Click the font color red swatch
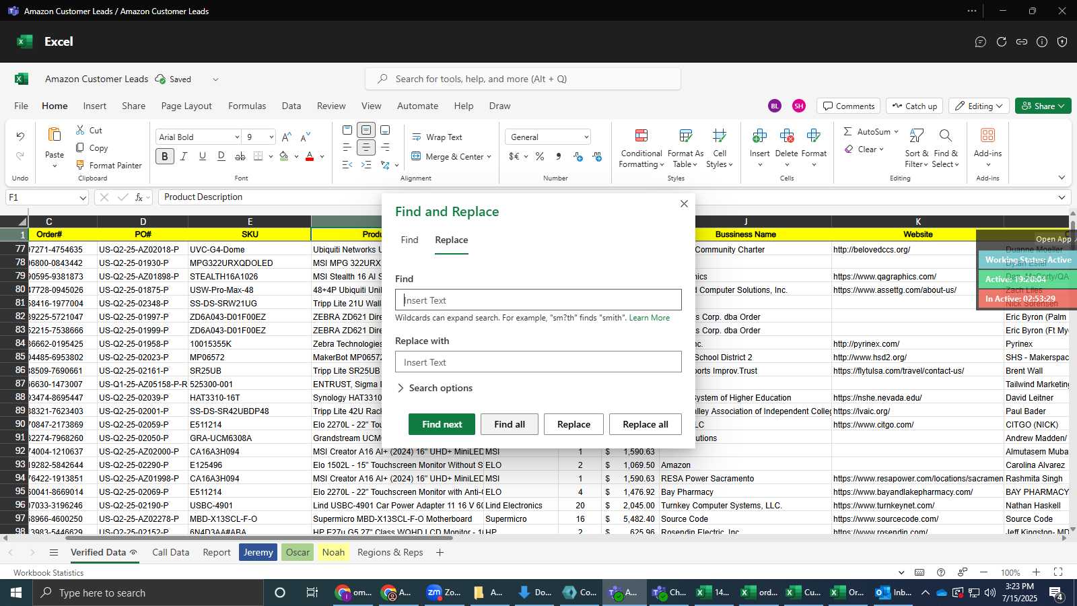Viewport: 1077px width, 606px height. tap(310, 156)
